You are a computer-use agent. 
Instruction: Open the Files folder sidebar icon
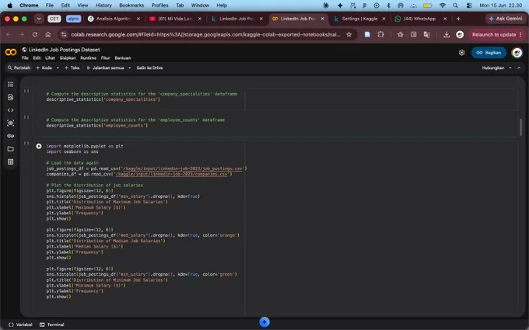pyautogui.click(x=10, y=149)
